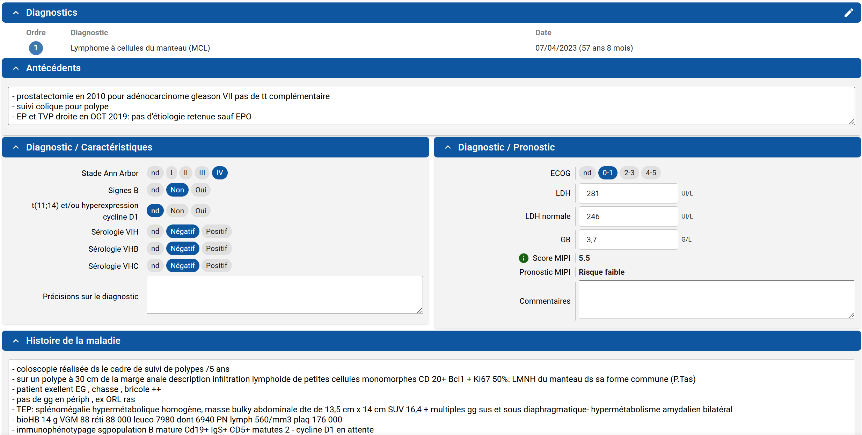Click the Lymphome à cellules du manteau row
862x435 pixels.
pos(140,48)
